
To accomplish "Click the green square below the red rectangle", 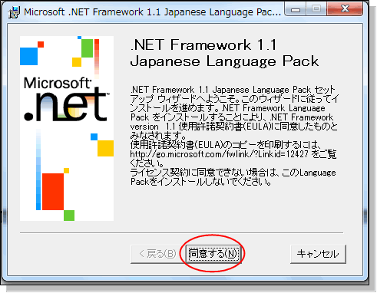I will click(x=69, y=216).
